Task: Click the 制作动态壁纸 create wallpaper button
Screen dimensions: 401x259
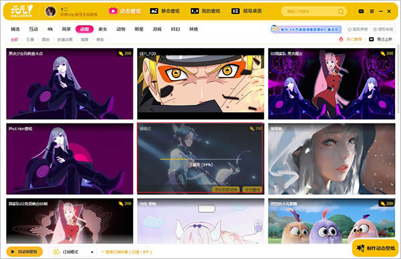Action: (x=375, y=248)
